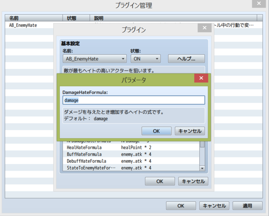Click the 適用 apply button
269x216 pixels.
coord(248,206)
